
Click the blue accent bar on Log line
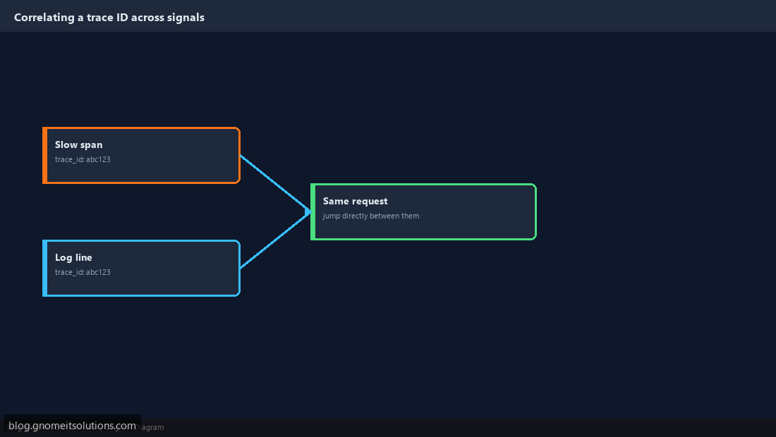click(45, 269)
